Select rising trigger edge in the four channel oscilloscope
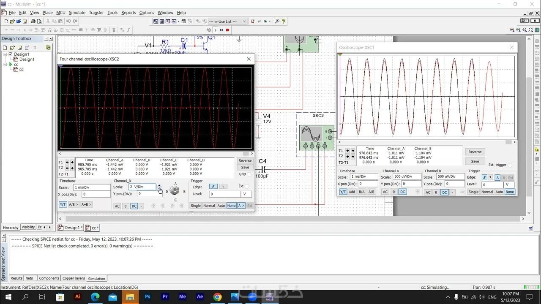Image resolution: width=541 pixels, height=304 pixels. [213, 187]
